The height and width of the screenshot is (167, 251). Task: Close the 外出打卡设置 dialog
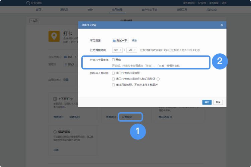pyautogui.click(x=222, y=25)
